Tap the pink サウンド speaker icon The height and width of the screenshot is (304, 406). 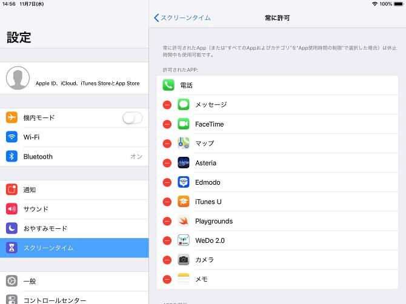coord(12,209)
